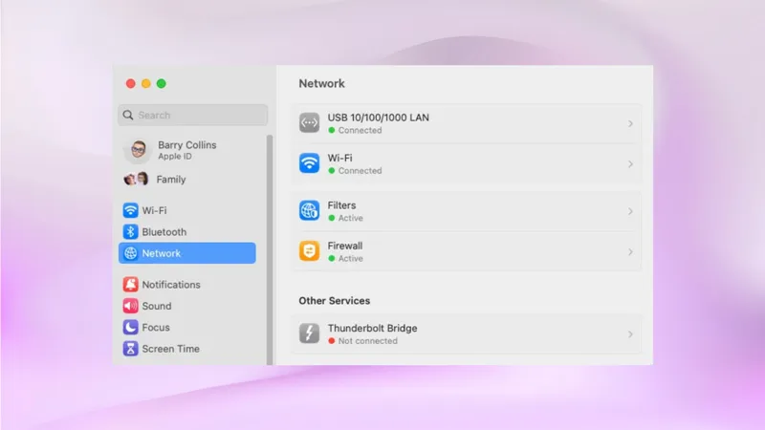The image size is (765, 430).
Task: Select Network in the sidebar
Action: click(186, 253)
